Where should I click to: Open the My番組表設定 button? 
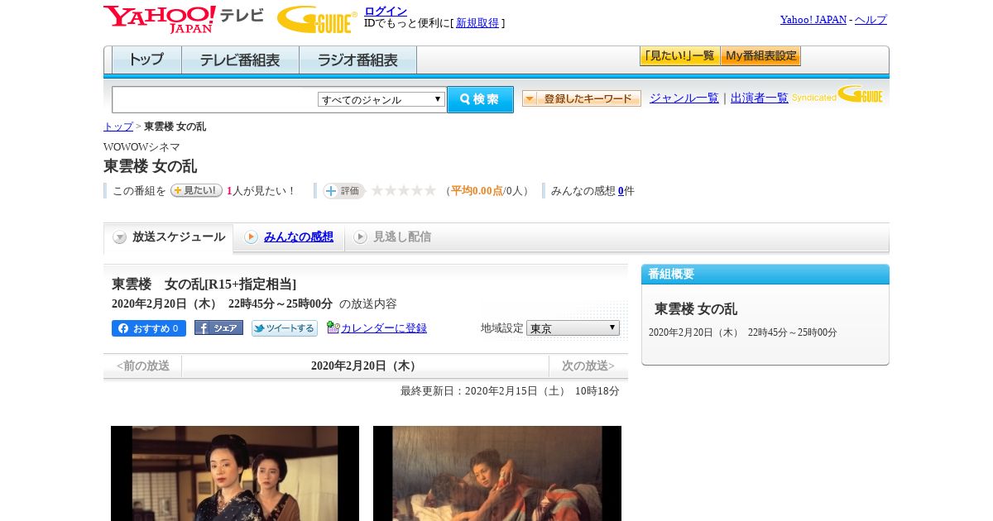tap(760, 56)
